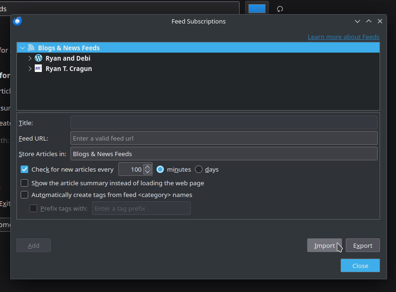The width and height of the screenshot is (396, 292).
Task: Disable Check for new articles checkbox
Action: (x=25, y=169)
